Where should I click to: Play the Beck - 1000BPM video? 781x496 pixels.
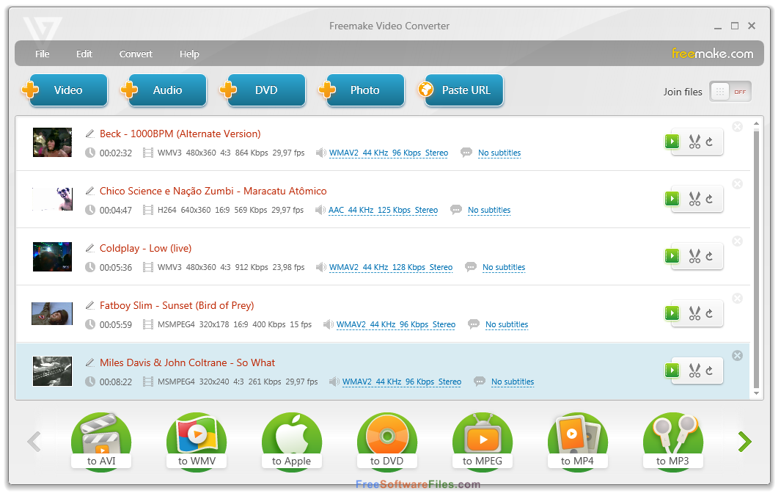(x=672, y=142)
